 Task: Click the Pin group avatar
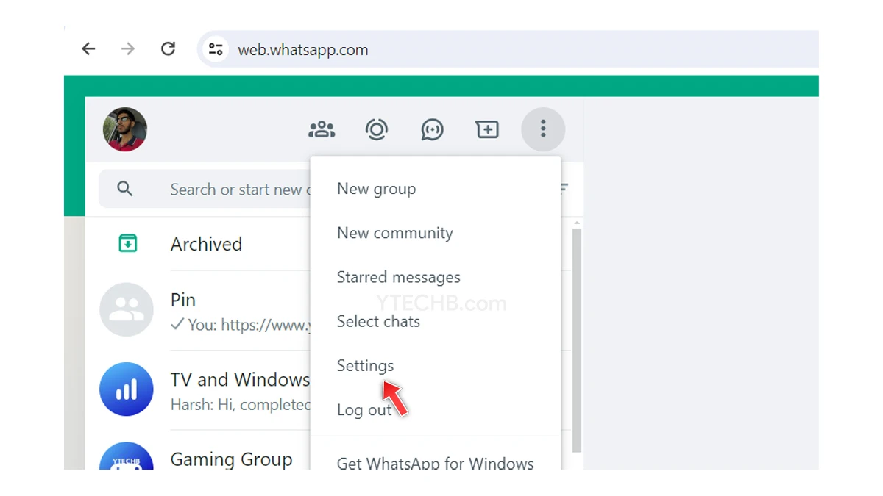(x=127, y=309)
